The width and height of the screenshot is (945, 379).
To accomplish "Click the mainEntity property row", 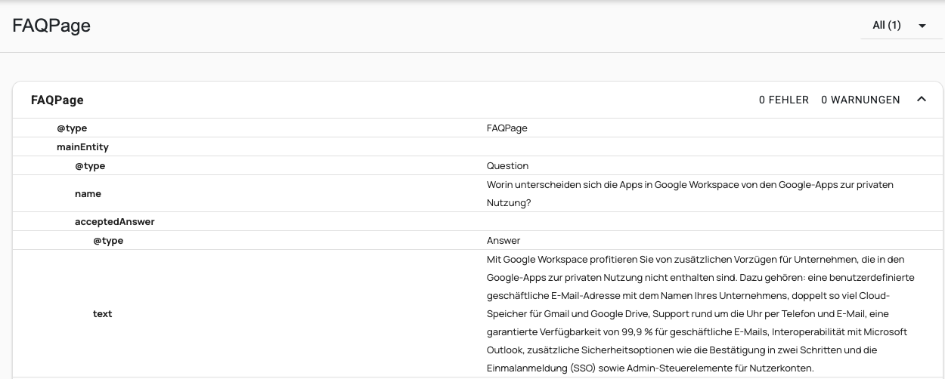I will pos(478,146).
